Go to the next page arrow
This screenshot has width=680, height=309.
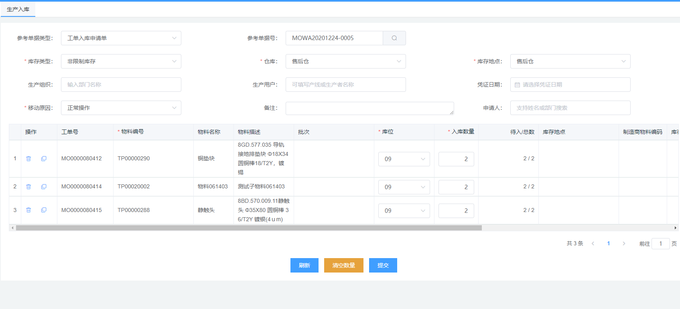tap(624, 244)
